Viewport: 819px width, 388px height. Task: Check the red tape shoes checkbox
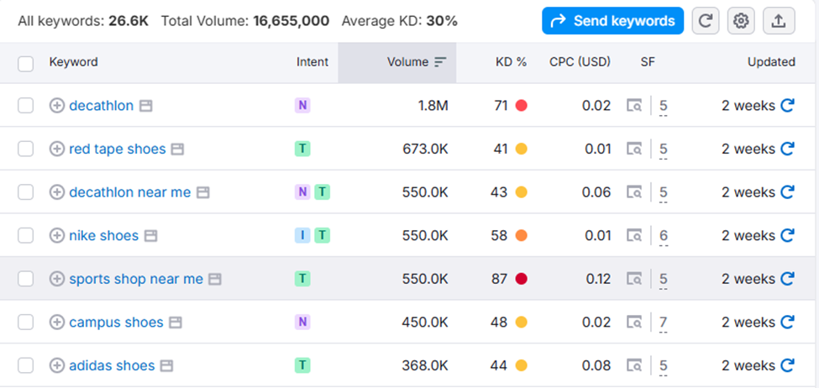tap(25, 149)
